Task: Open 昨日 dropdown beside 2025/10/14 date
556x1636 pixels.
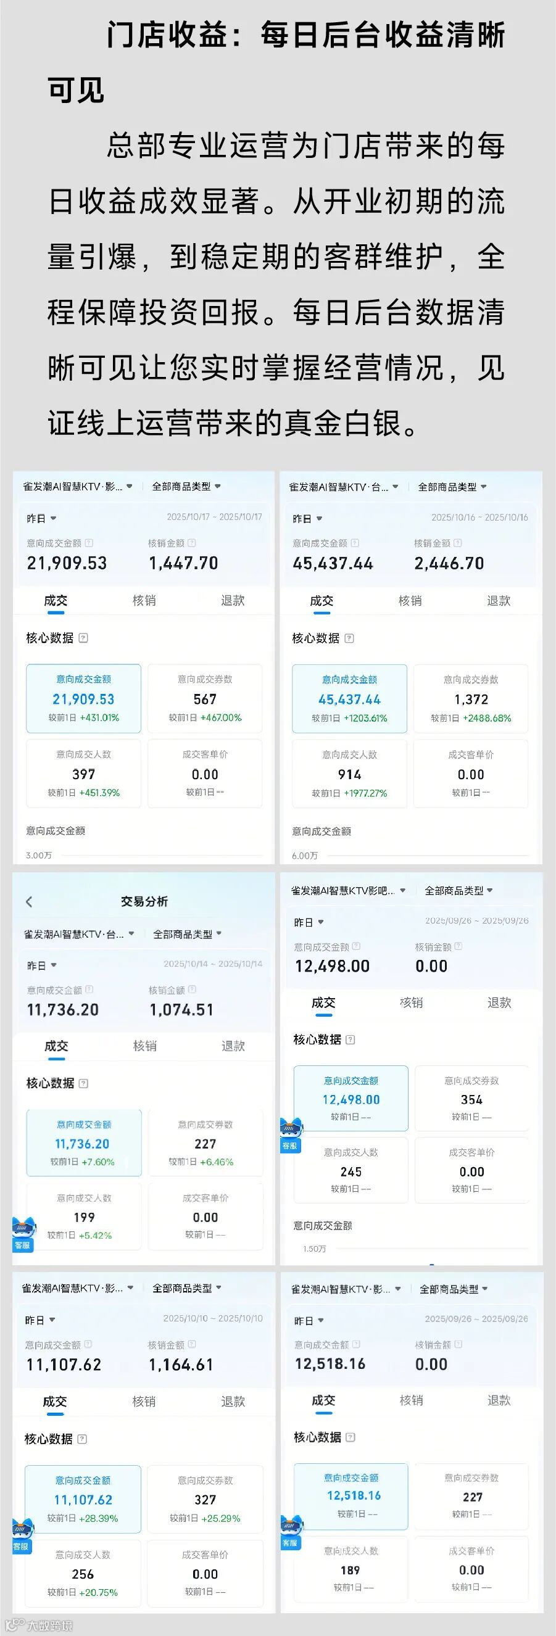Action: [x=42, y=965]
